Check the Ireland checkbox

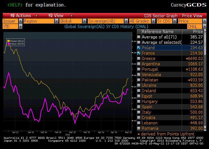[x=139, y=91]
